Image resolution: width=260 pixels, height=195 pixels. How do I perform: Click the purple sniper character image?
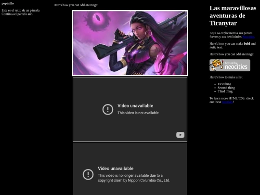click(130, 43)
